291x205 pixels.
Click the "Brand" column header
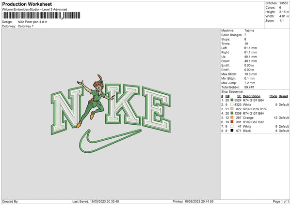click(x=283, y=96)
